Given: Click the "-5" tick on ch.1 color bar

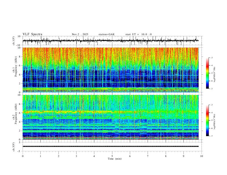Looking at the screenshot, I should point(211,73).
